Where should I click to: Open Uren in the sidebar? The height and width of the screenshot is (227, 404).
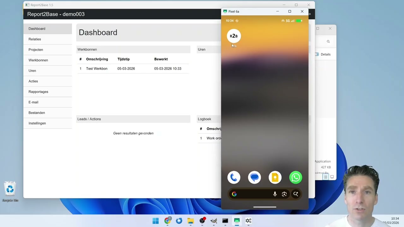48,71
